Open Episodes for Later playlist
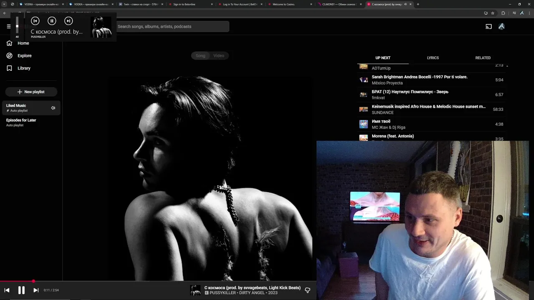Image resolution: width=534 pixels, height=300 pixels. click(x=31, y=122)
